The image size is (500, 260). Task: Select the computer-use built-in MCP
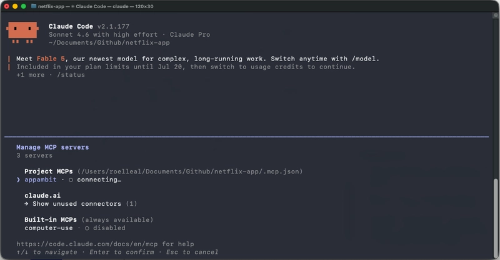[75, 228]
